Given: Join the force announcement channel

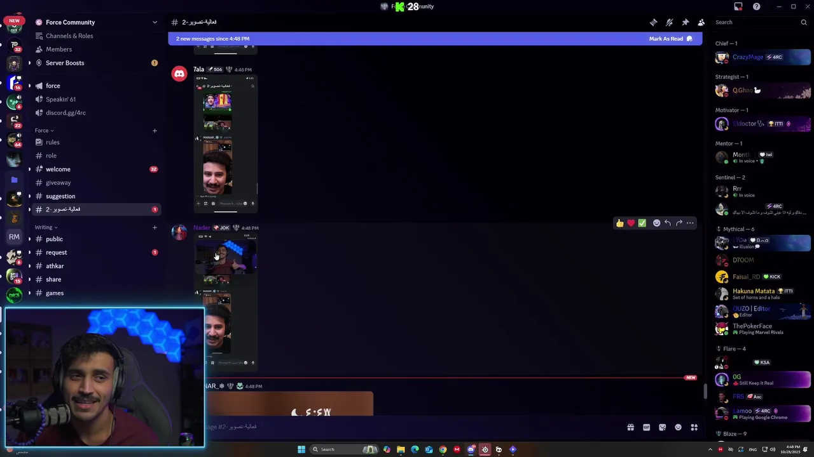Looking at the screenshot, I should tap(95, 86).
